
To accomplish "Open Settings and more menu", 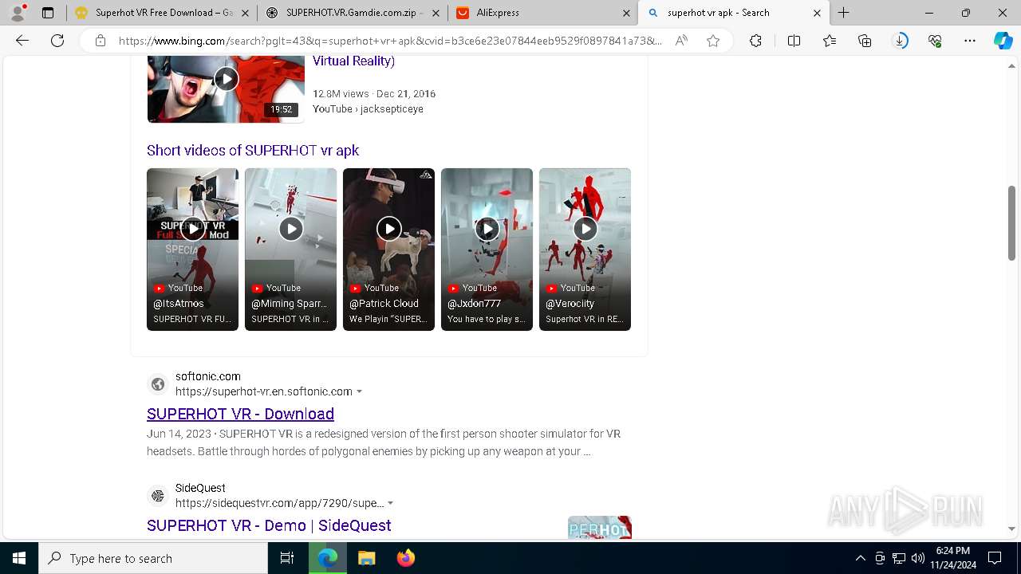I will 970,41.
